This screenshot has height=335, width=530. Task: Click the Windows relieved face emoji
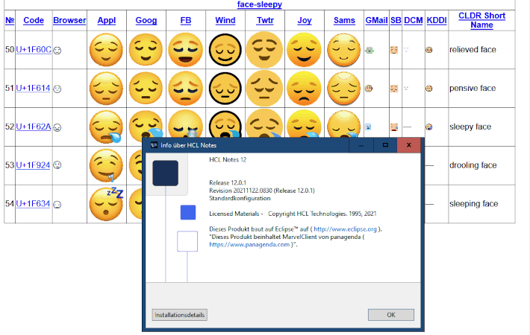click(x=225, y=50)
